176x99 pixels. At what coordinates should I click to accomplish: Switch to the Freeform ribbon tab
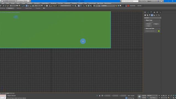[x=10, y=8]
